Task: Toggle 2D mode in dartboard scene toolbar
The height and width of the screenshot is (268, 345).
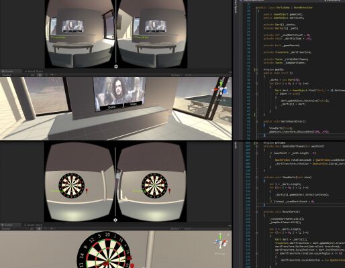Action: tap(32, 228)
